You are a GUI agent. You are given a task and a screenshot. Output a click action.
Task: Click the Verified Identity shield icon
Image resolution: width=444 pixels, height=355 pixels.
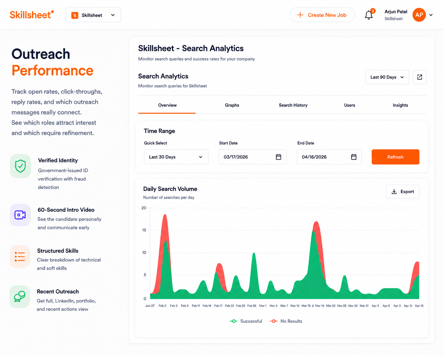pyautogui.click(x=20, y=166)
